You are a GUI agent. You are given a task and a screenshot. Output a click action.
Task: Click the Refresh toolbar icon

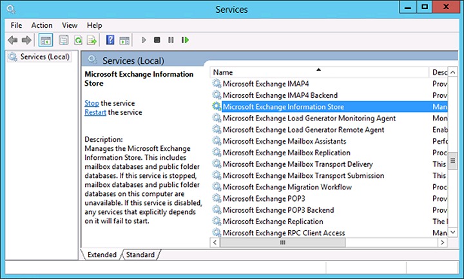(78, 40)
